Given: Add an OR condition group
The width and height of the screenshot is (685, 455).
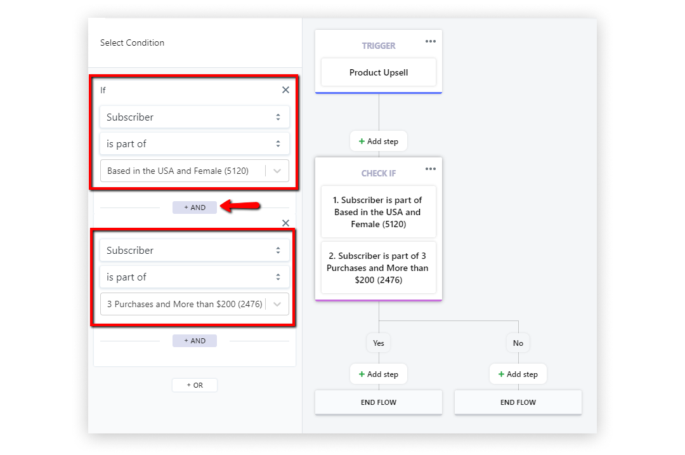Looking at the screenshot, I should [195, 385].
